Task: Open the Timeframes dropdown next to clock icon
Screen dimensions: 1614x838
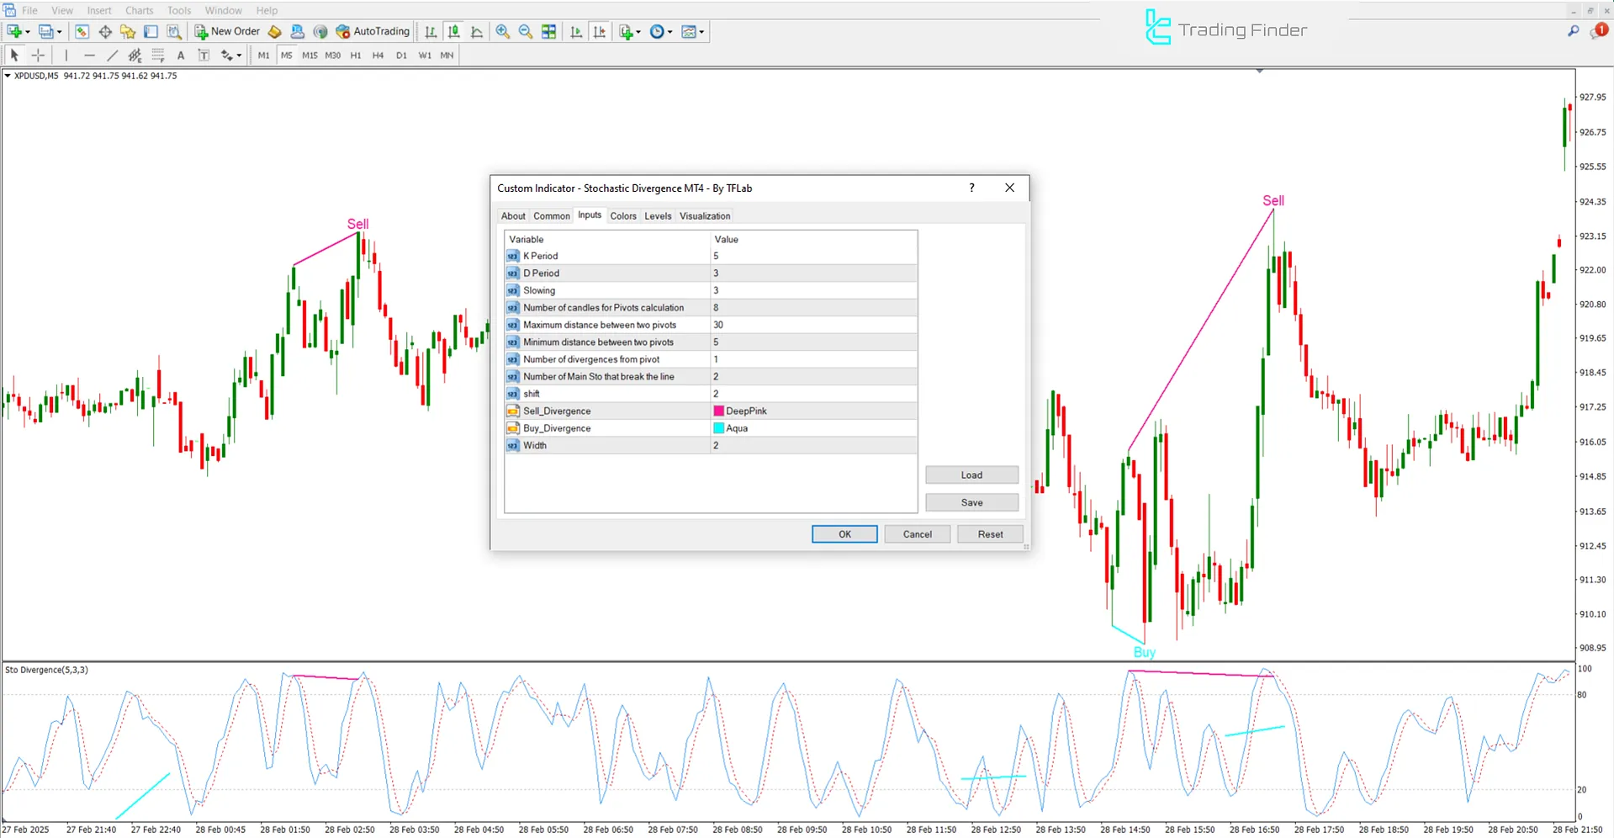Action: (x=669, y=31)
